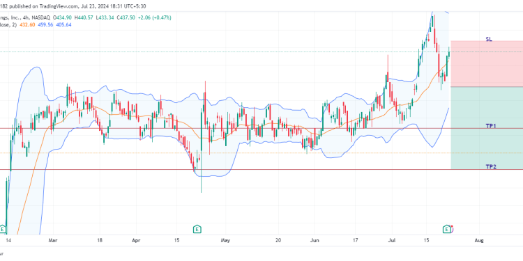Click the orange indicator value 432.60
This screenshot has width=523, height=261.
click(26, 24)
